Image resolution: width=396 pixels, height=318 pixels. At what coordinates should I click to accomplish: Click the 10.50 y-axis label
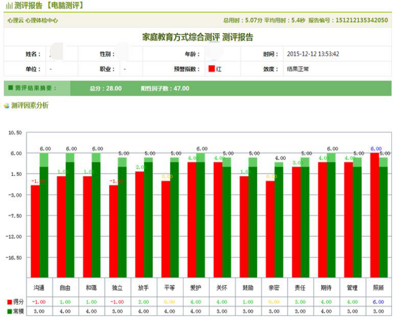[x=15, y=133]
